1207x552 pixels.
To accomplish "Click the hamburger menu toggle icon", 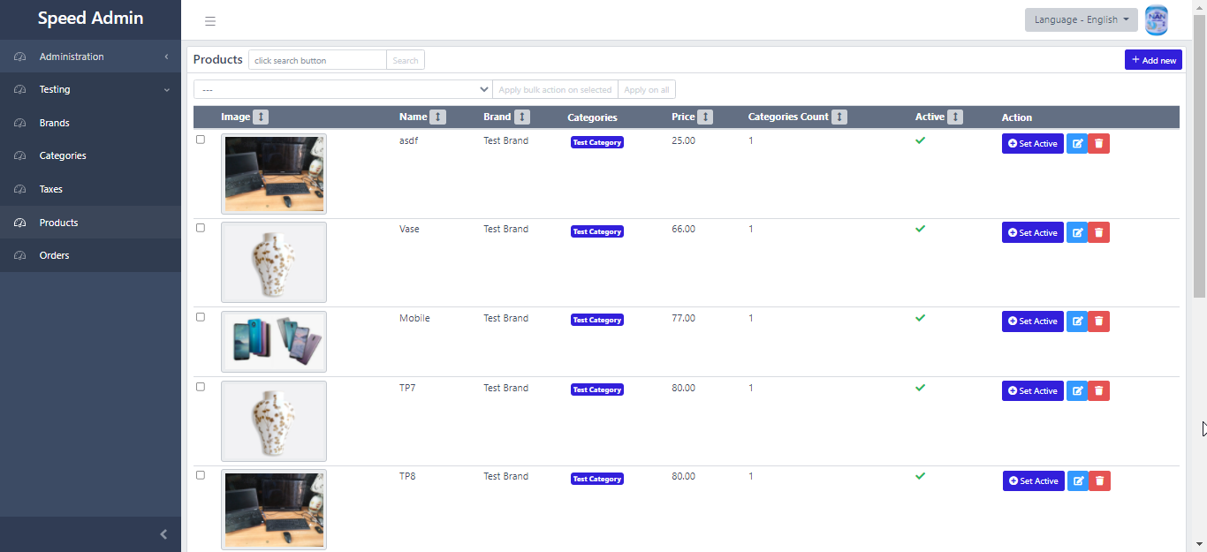I will [x=210, y=21].
